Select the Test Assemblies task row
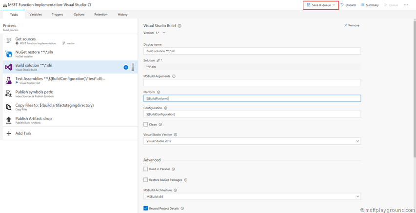 [x=70, y=80]
